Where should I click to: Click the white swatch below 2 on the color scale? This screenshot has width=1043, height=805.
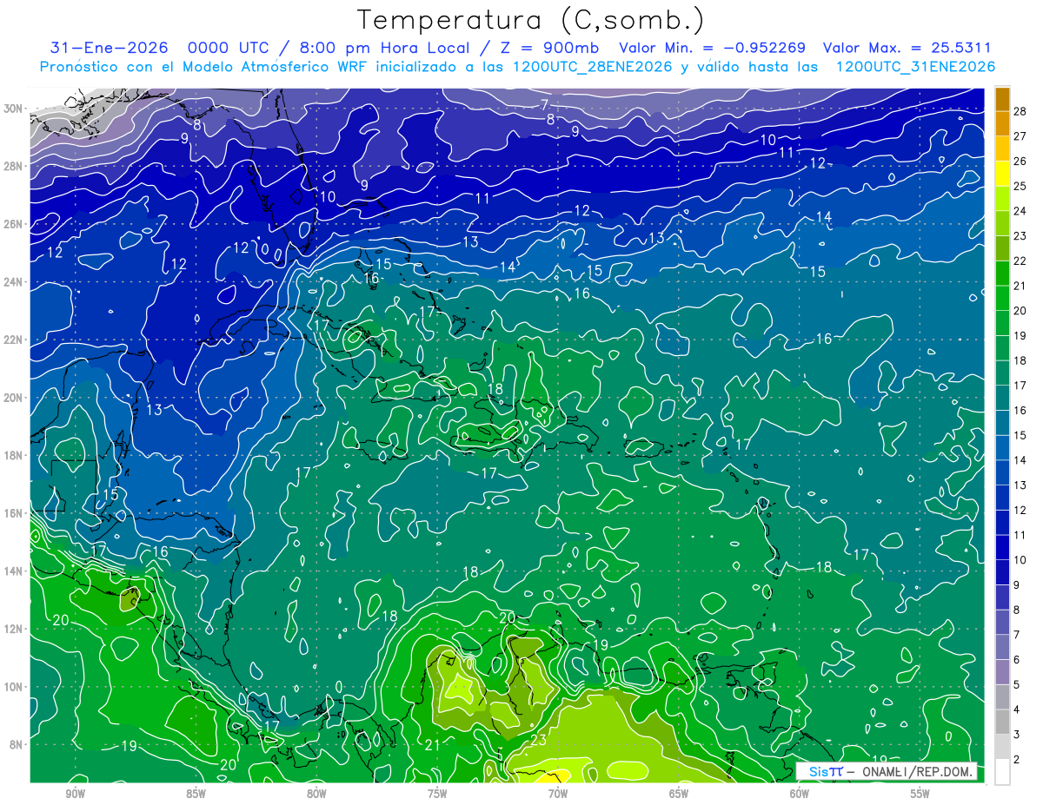[x=1002, y=772]
